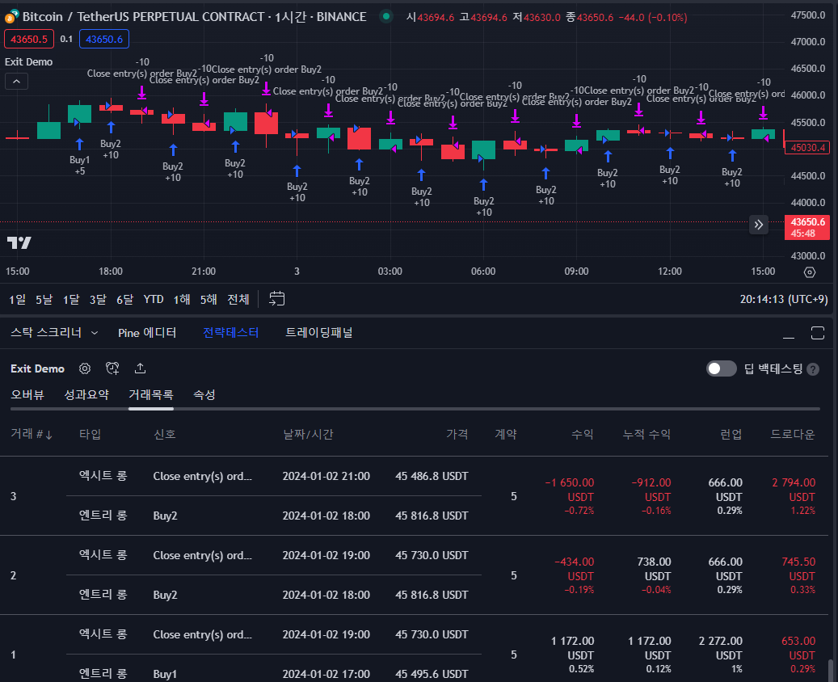The width and height of the screenshot is (838, 682).
Task: Sort by trade number column arrow
Action: pos(48,435)
